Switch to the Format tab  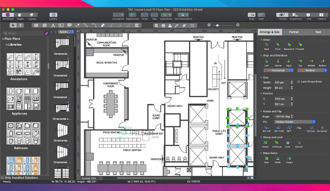[294, 32]
